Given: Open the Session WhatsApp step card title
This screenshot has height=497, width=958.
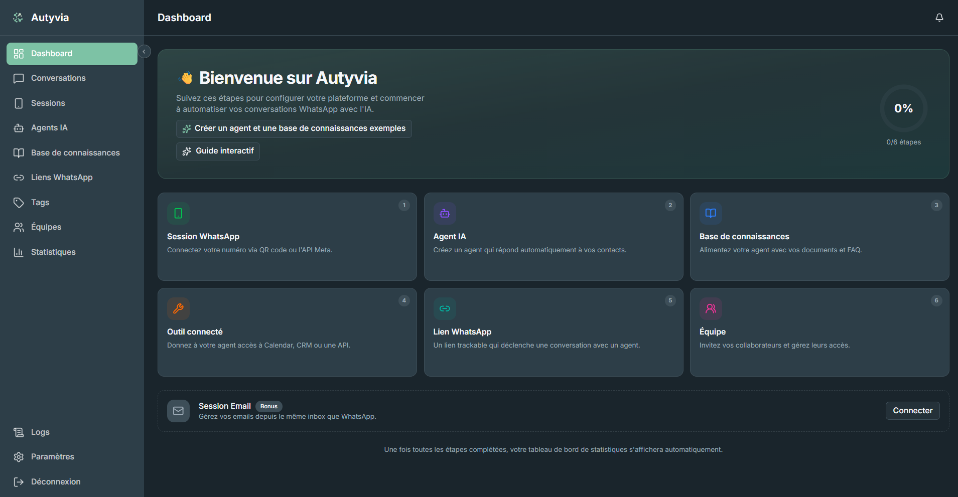Looking at the screenshot, I should [203, 237].
